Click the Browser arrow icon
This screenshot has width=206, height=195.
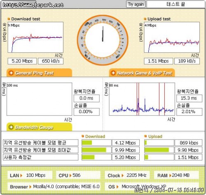[30, 187]
